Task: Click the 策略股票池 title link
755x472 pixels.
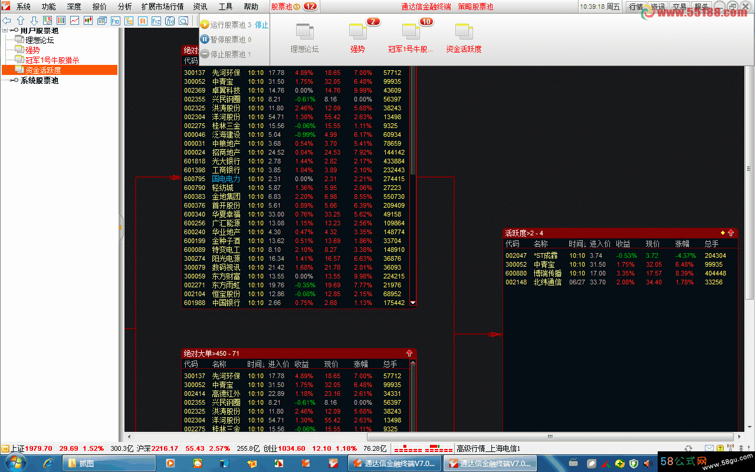Action: [475, 7]
